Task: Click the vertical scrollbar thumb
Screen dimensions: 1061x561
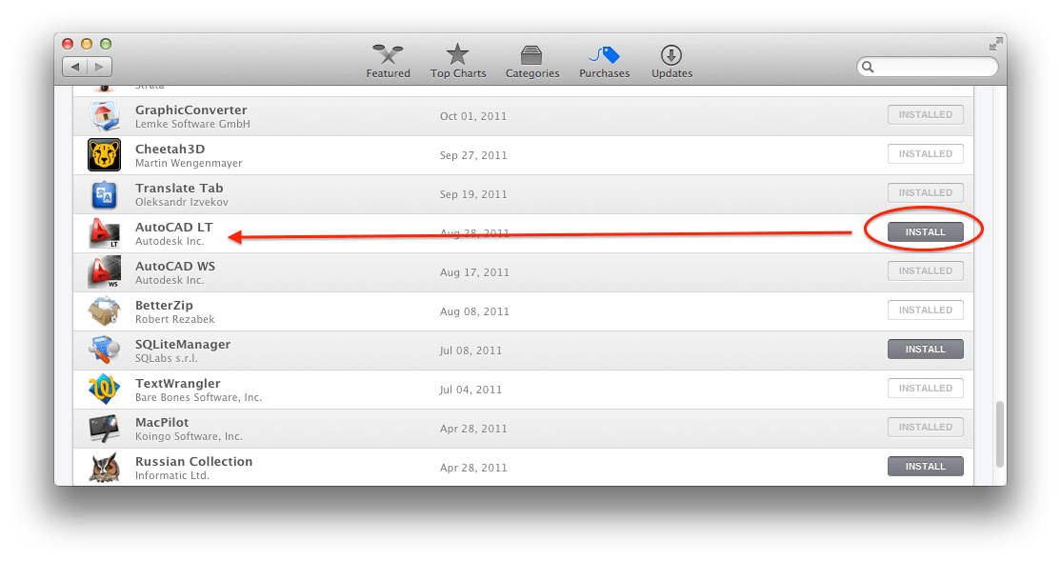Action: click(x=999, y=433)
